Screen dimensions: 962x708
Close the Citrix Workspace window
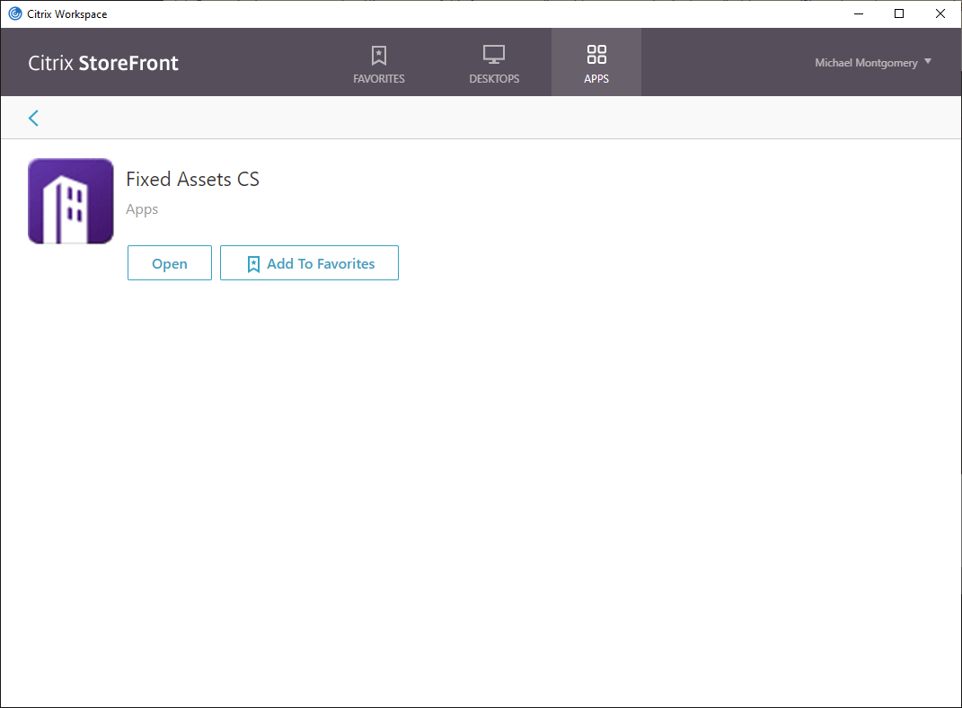pyautogui.click(x=940, y=13)
